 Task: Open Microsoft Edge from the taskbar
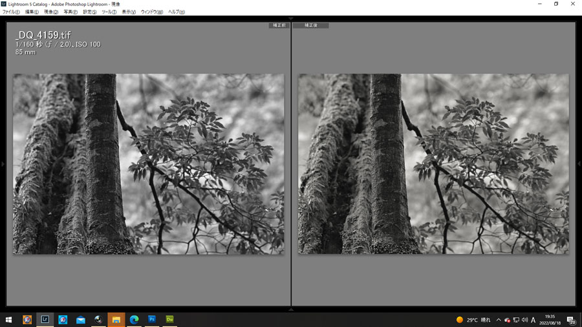click(135, 319)
